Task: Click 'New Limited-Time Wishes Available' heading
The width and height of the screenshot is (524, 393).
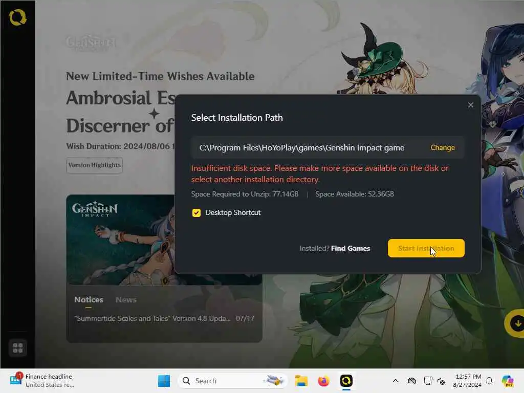Action: tap(160, 76)
